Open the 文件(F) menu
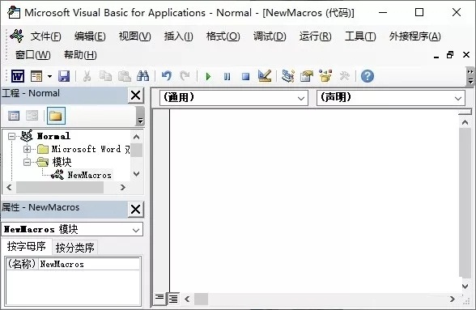The height and width of the screenshot is (310, 476). (45, 36)
